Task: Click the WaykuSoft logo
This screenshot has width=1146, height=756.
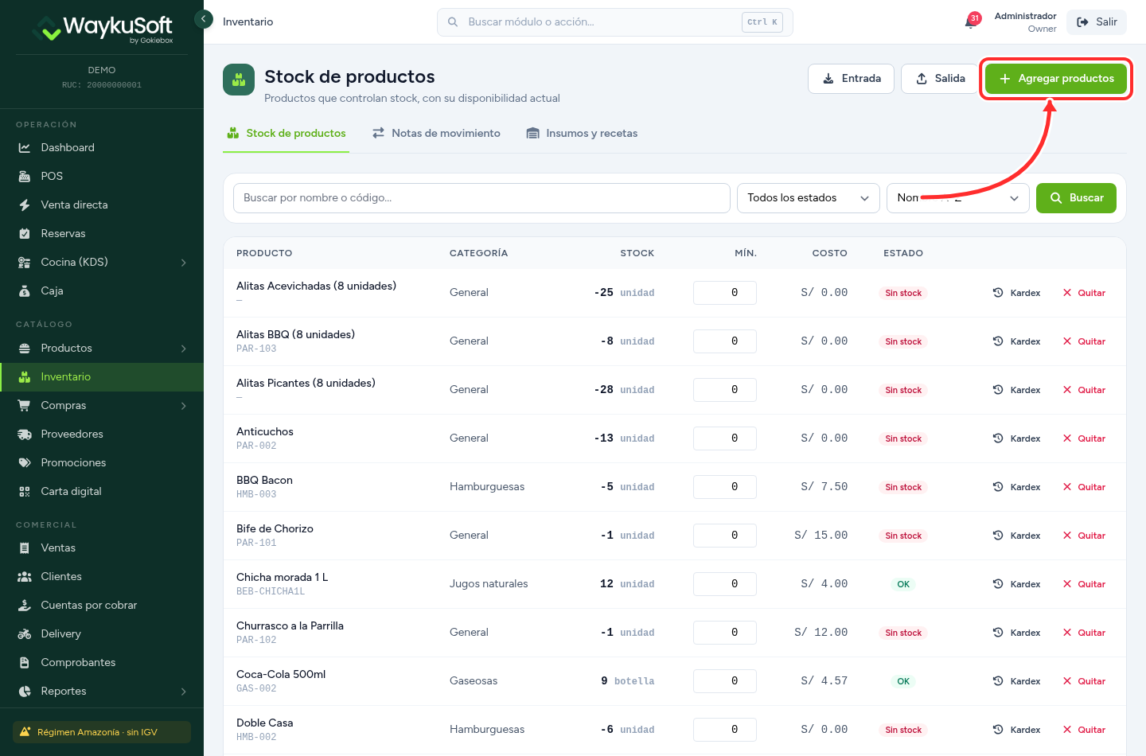Action: pyautogui.click(x=102, y=29)
